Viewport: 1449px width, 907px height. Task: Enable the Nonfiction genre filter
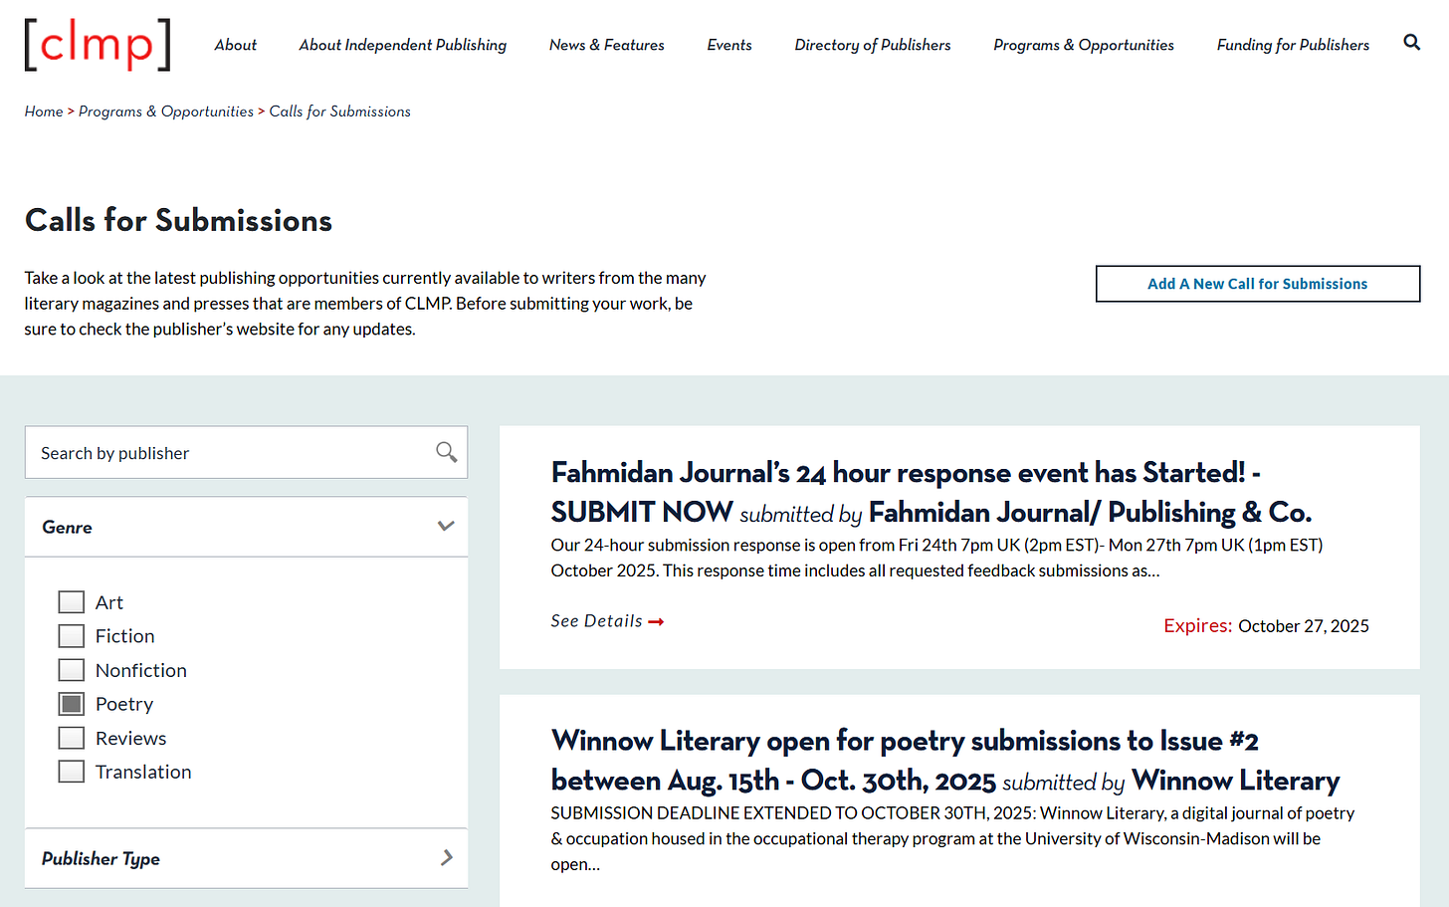click(x=72, y=670)
